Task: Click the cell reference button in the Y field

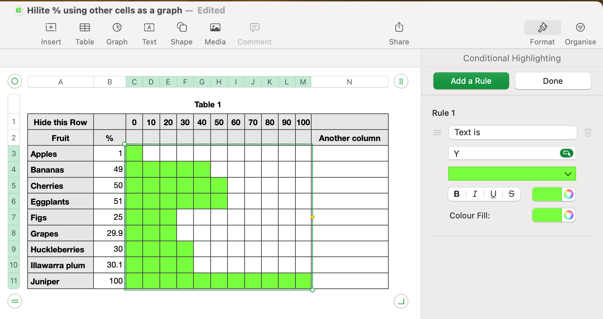Action: point(567,153)
